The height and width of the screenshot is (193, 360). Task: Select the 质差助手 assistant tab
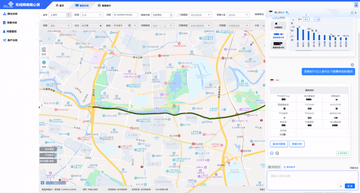pos(274,167)
